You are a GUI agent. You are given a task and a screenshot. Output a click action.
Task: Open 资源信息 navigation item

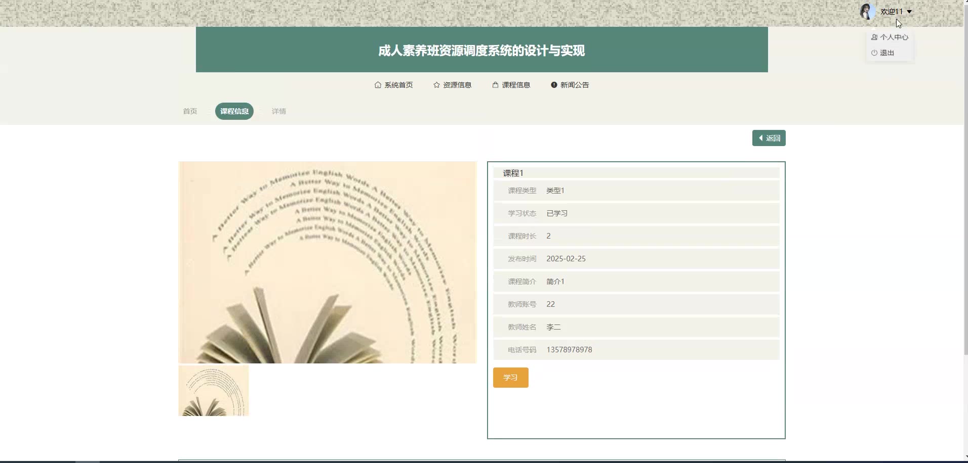[457, 85]
